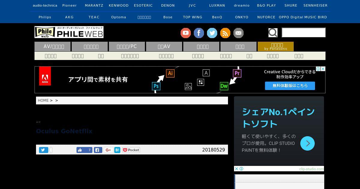Click the CLIP STUDIO ad arrow button
Viewport: 360px width, 189px height.
pos(307,143)
